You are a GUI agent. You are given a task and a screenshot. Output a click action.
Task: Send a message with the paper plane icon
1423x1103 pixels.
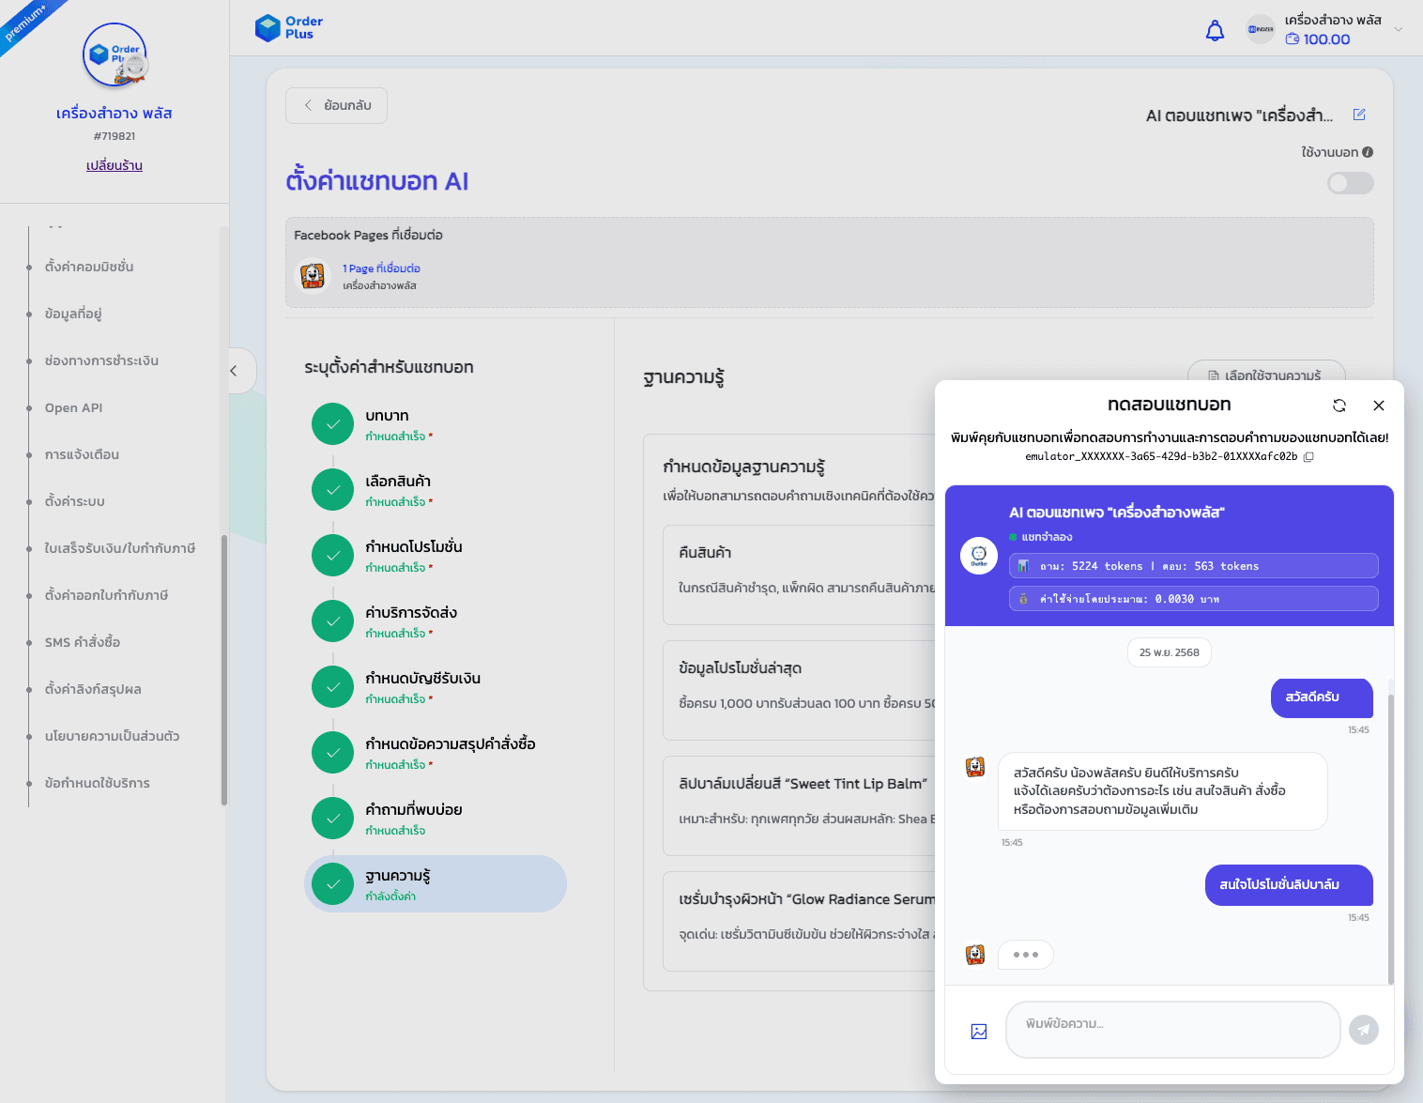tap(1363, 1029)
